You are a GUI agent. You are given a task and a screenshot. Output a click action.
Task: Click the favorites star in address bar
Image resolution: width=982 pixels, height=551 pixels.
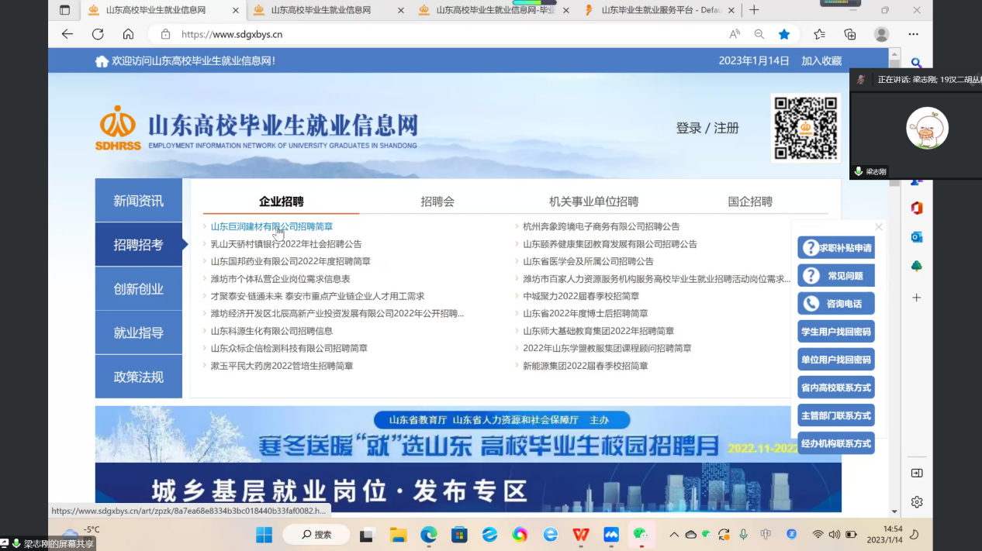coord(784,34)
